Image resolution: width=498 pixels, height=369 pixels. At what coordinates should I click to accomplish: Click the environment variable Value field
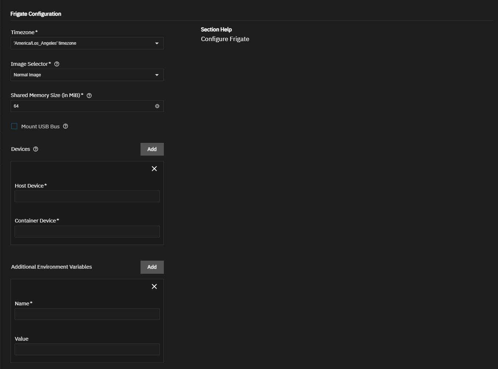tap(87, 349)
